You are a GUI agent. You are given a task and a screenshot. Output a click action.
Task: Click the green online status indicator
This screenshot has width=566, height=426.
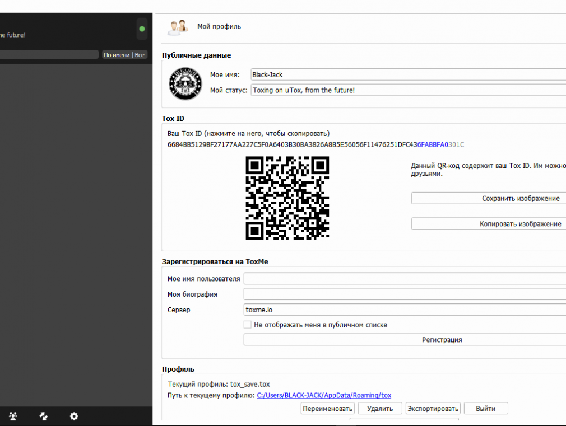[142, 29]
